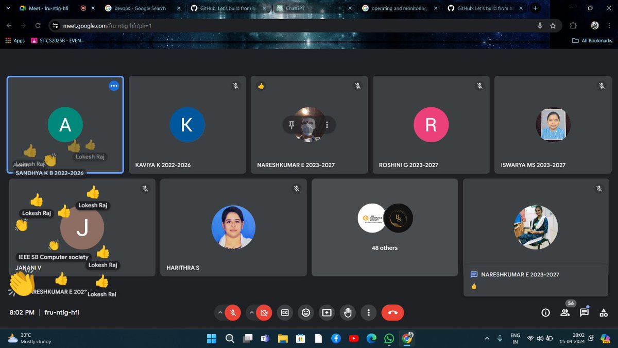Click HARITHRA S participant photo
This screenshot has height=348, width=618.
point(233,227)
